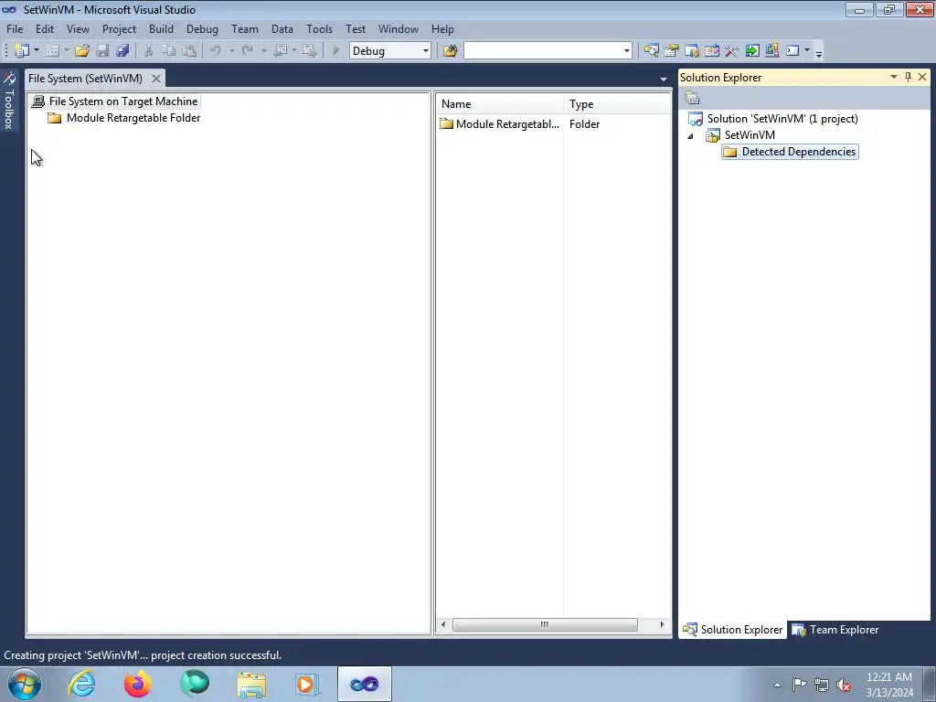This screenshot has width=936, height=702.
Task: Click the Toolbox hammer-and-wrench toolbar icon
Action: pyautogui.click(x=732, y=51)
